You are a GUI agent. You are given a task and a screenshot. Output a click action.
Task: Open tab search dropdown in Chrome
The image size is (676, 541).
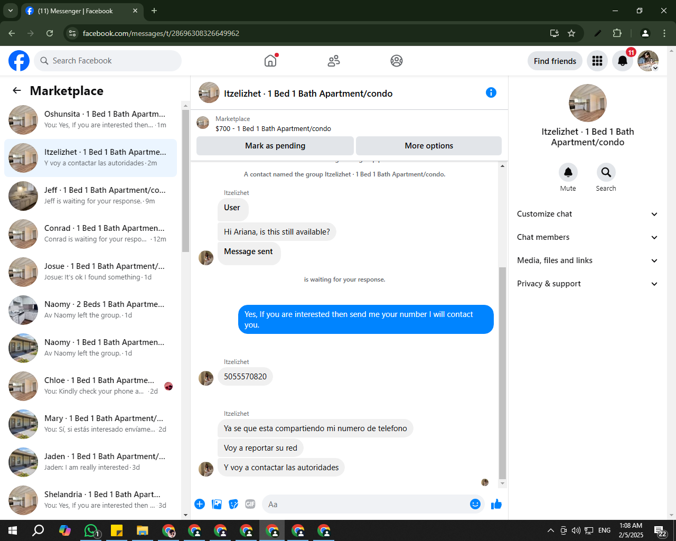coord(10,11)
